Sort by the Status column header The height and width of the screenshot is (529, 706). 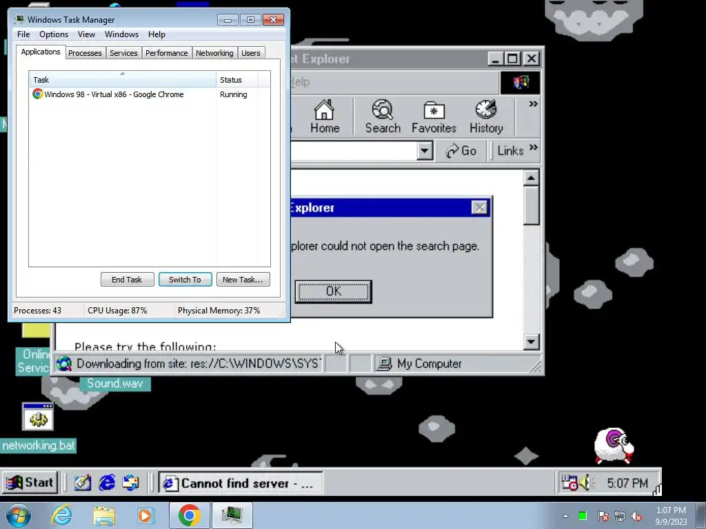[x=236, y=79]
